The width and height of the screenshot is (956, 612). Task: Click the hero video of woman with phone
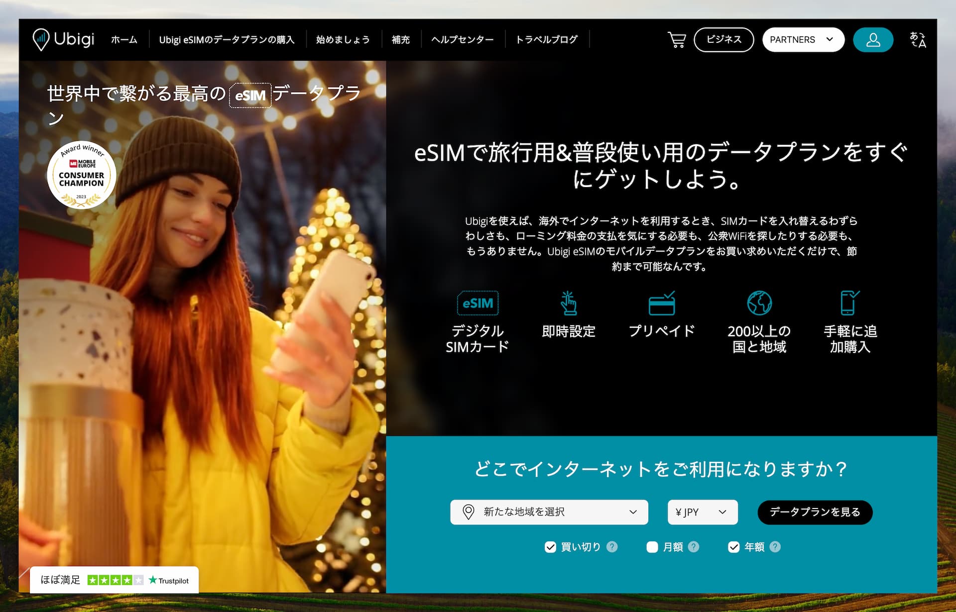click(x=202, y=326)
